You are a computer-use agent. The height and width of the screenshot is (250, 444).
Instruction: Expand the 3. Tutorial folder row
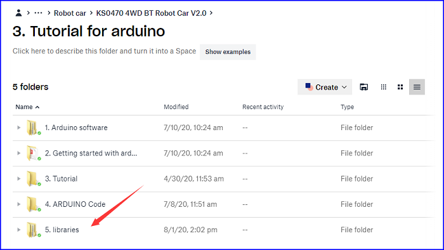[18, 179]
